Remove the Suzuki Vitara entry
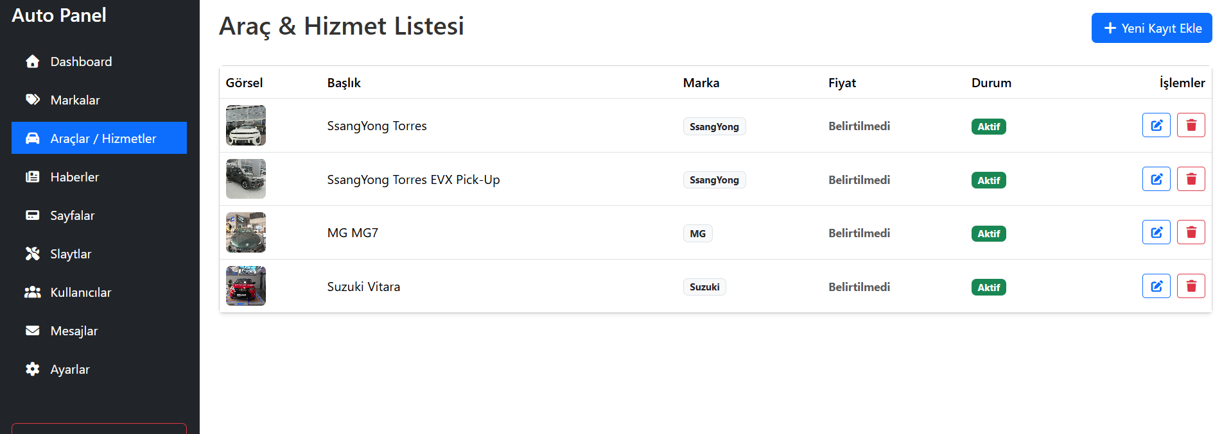Screen dimensions: 1231x434 1191,286
